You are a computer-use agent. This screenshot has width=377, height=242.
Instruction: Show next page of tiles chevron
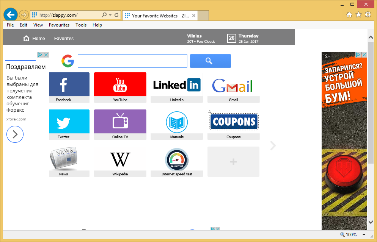(x=273, y=145)
